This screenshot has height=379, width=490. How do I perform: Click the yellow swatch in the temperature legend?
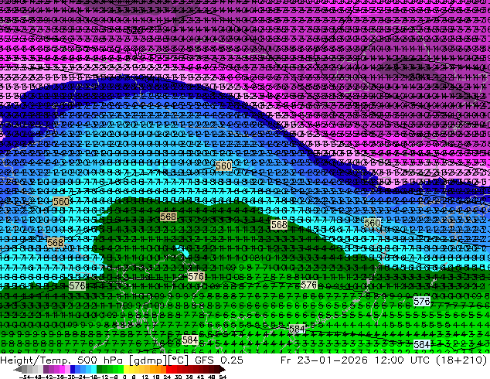[126, 369]
